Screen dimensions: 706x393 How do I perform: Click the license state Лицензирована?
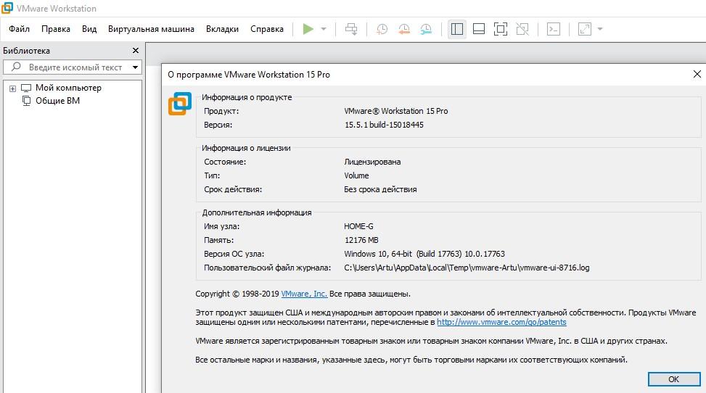(x=372, y=162)
